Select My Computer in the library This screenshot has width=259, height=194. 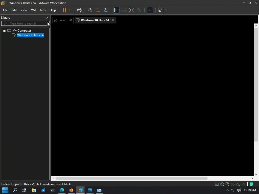point(22,31)
